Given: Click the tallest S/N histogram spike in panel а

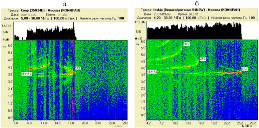Looking at the screenshot, I should point(73,30).
